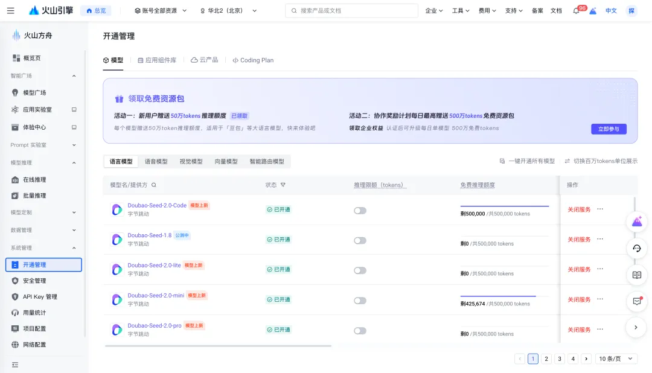Open the 10 条/页 page size dropdown
Image resolution: width=652 pixels, height=373 pixels.
click(x=616, y=359)
